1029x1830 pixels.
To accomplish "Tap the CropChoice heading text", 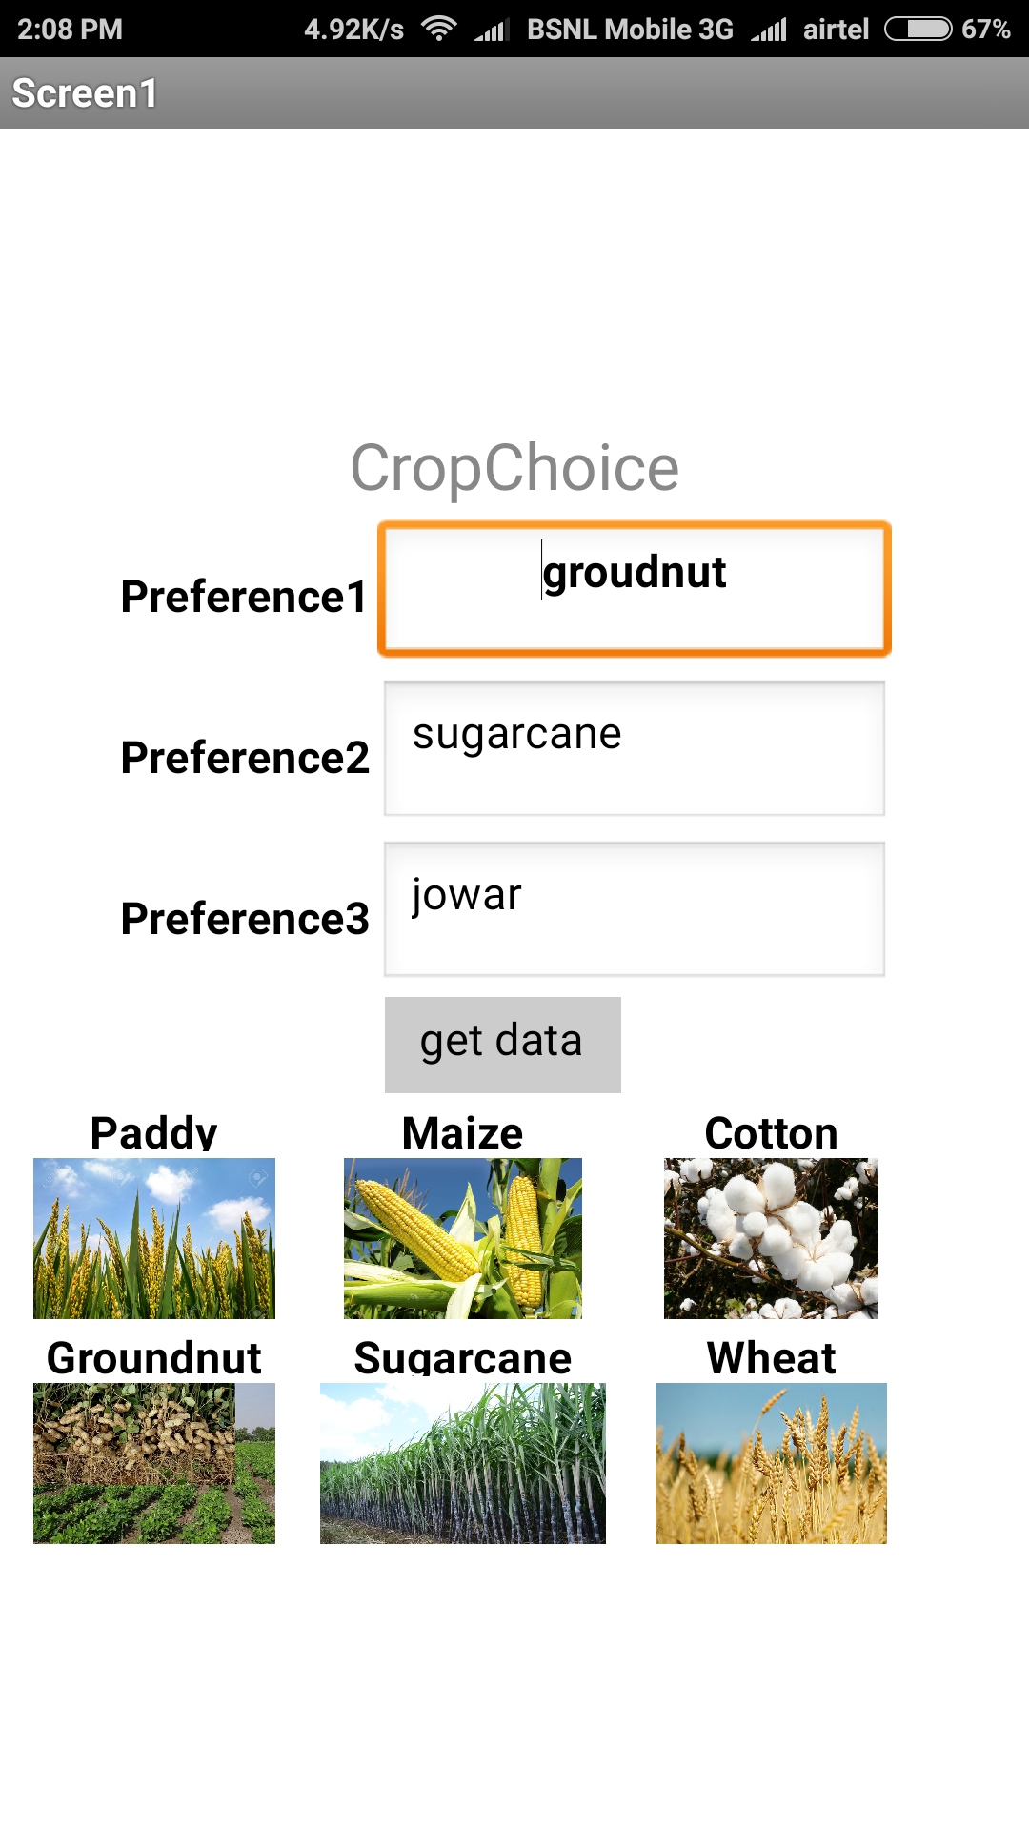I will pos(514,468).
